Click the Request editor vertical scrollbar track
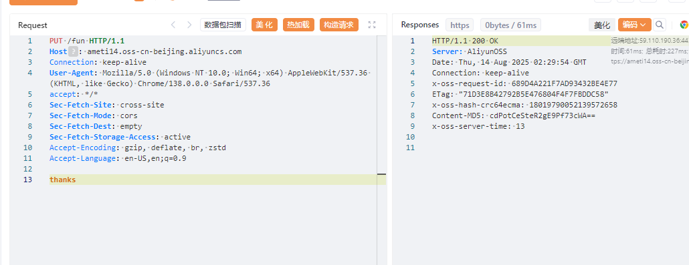The height and width of the screenshot is (265, 689). point(381,150)
